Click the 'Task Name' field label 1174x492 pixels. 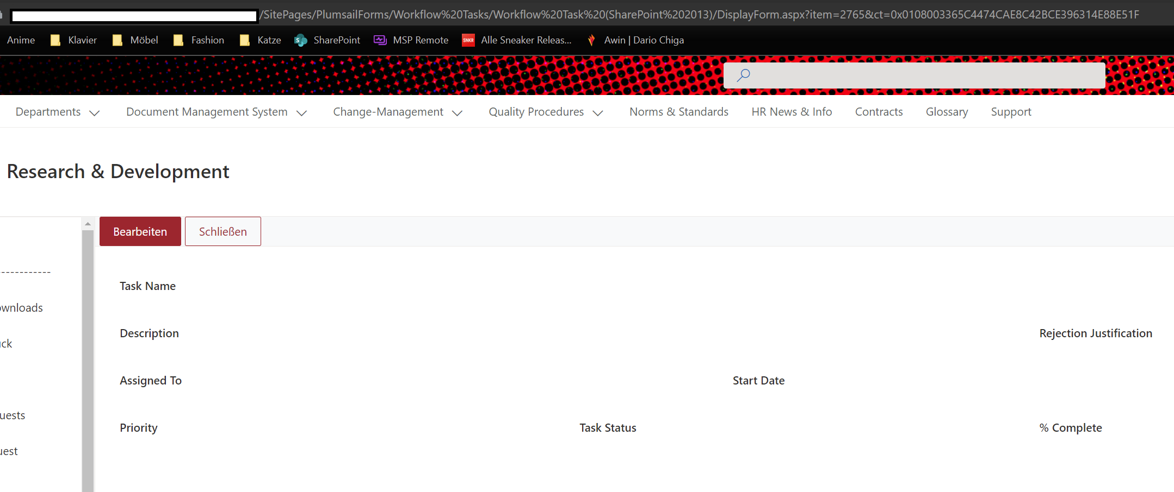click(147, 286)
